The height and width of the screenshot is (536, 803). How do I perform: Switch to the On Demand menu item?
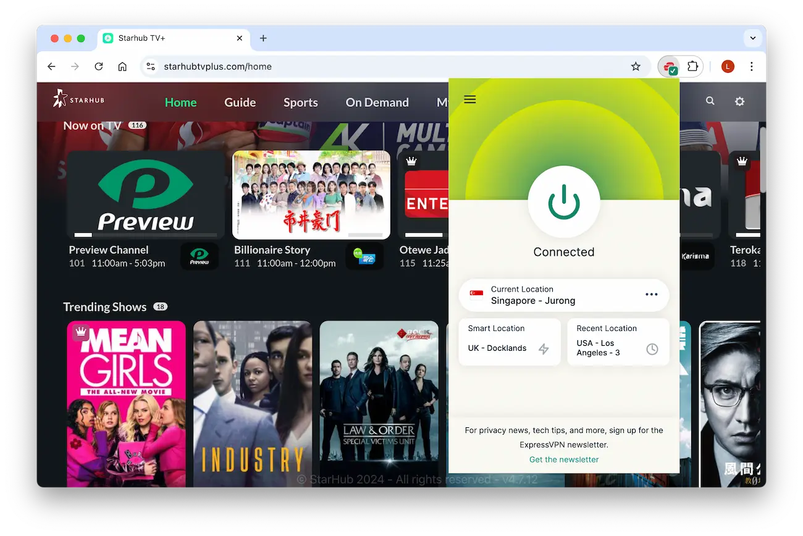[377, 103]
